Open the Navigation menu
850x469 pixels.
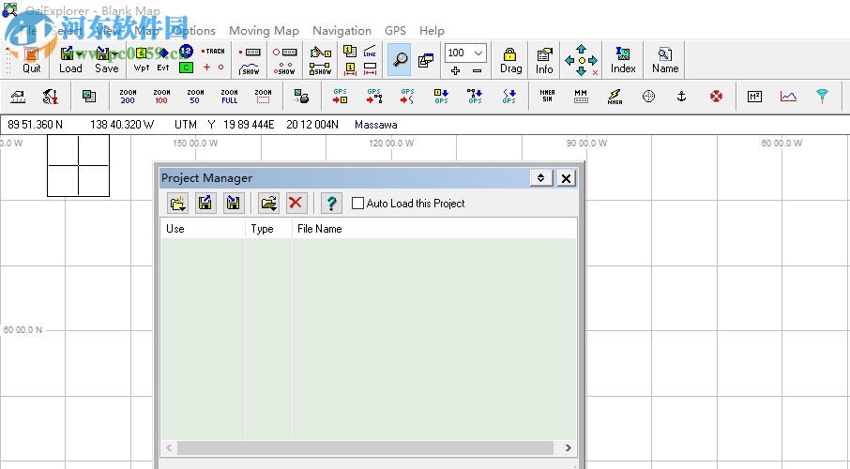(x=342, y=30)
